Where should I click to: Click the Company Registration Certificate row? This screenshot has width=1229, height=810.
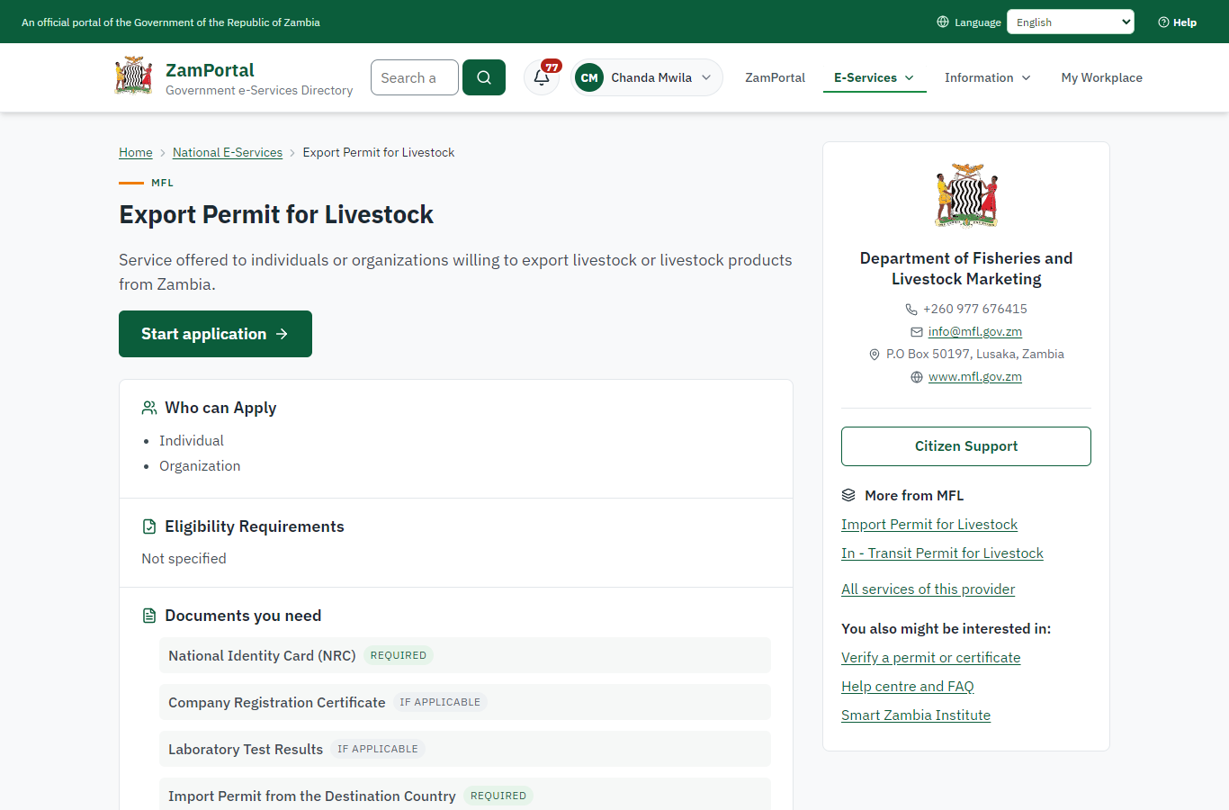[x=465, y=702]
